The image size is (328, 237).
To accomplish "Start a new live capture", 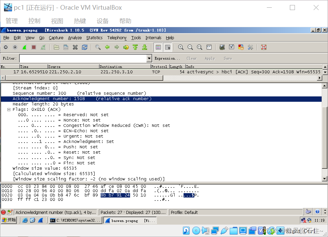I will (x=24, y=47).
